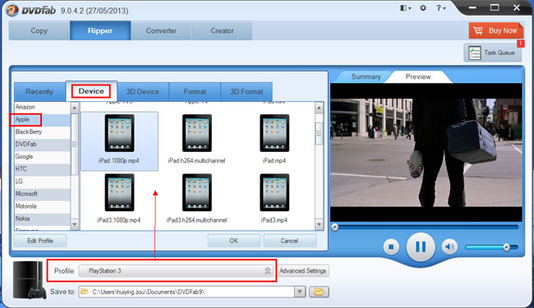Select LG in the brand list
The image size is (534, 308).
pyautogui.click(x=42, y=182)
